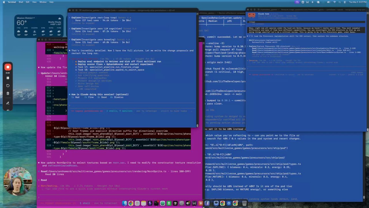
Task: Click 'SpeciesBehaviorSystem.update' in the blue terminal
Action: pos(221,18)
